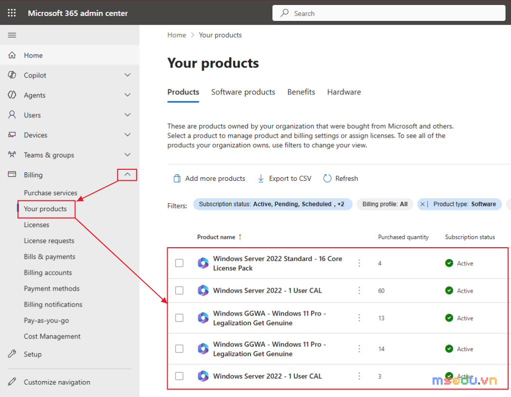Click the Refresh button label
This screenshot has width=511, height=397.
pyautogui.click(x=347, y=178)
